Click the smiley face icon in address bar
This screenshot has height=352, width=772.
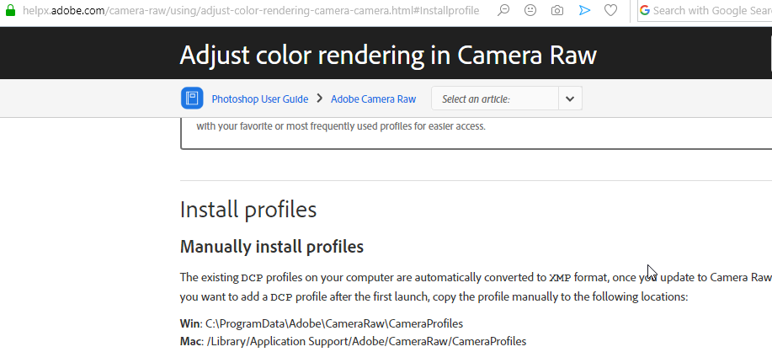(x=530, y=10)
